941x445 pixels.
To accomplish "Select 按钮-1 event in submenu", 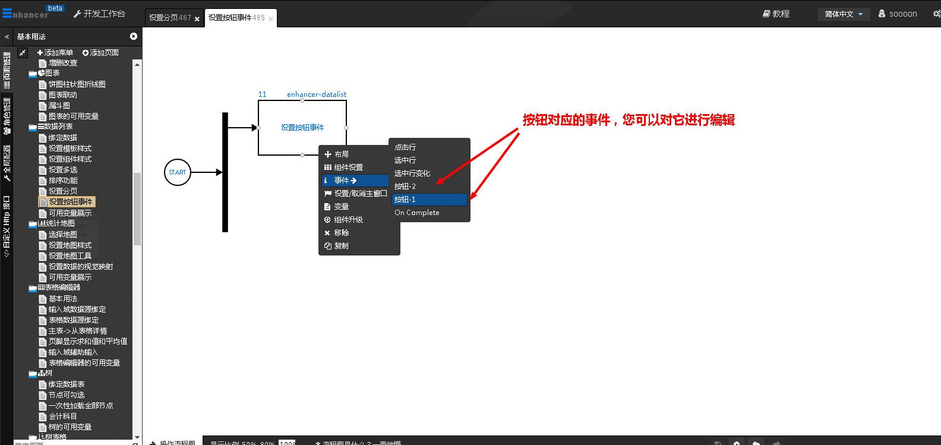I will [405, 200].
